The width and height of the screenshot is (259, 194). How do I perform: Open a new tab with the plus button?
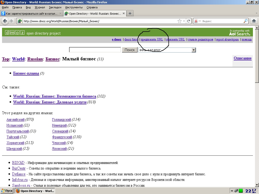tap(130, 14)
